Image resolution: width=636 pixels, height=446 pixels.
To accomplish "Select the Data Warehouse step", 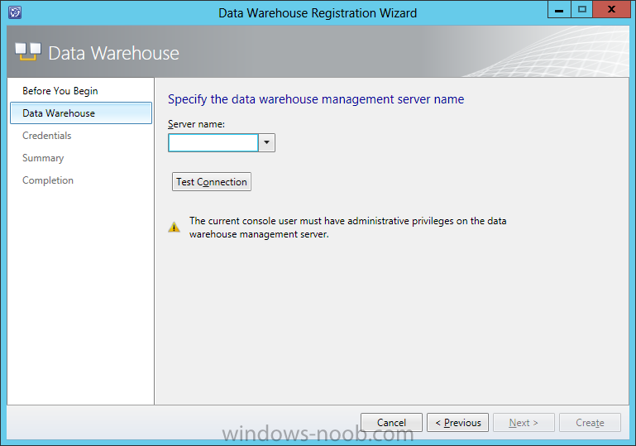I will click(x=81, y=113).
